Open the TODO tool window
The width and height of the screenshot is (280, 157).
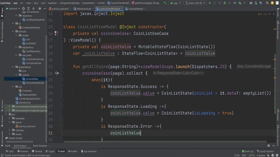point(10,151)
